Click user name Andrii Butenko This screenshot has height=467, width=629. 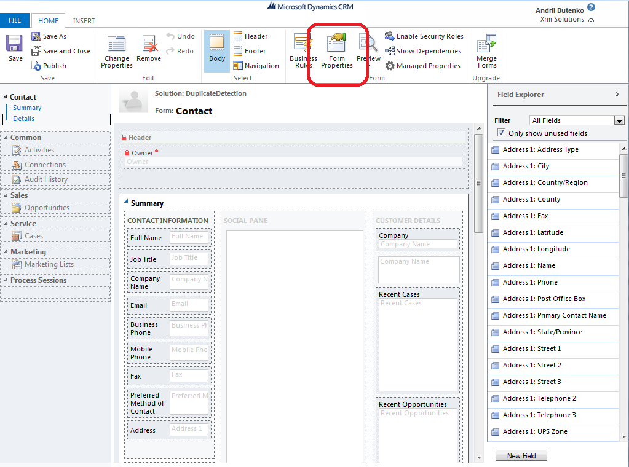click(x=560, y=10)
